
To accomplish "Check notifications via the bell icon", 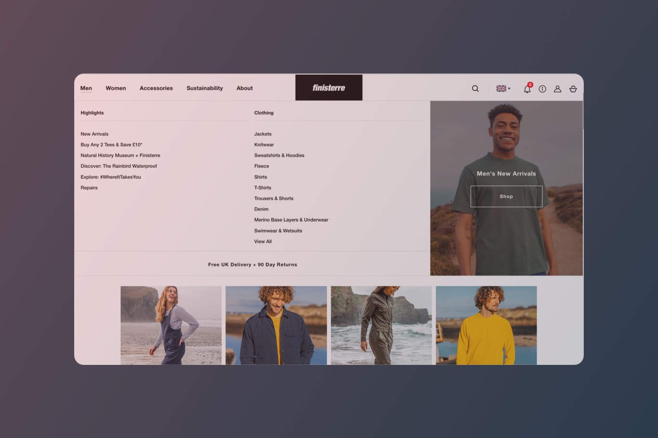I will pos(526,89).
